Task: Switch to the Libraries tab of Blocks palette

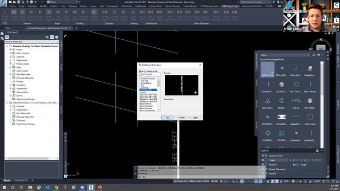Action: coord(257,126)
